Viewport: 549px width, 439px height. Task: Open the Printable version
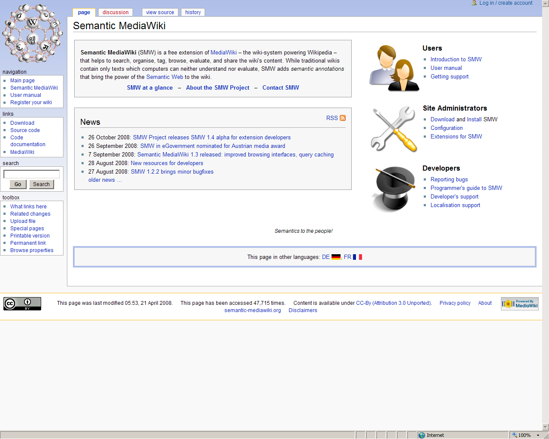tap(30, 236)
